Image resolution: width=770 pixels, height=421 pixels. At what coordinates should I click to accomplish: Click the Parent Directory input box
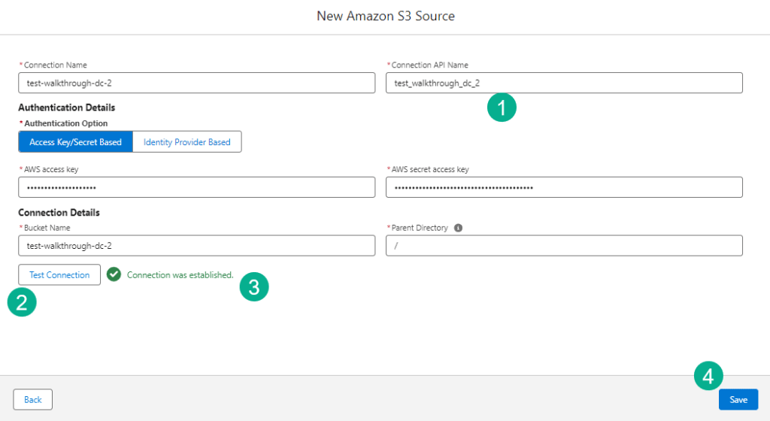tap(564, 246)
